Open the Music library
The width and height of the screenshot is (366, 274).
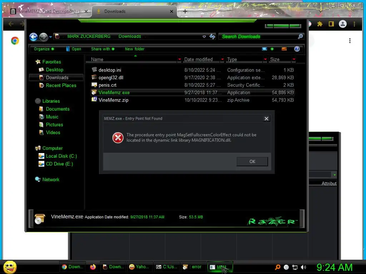pyautogui.click(x=52, y=117)
